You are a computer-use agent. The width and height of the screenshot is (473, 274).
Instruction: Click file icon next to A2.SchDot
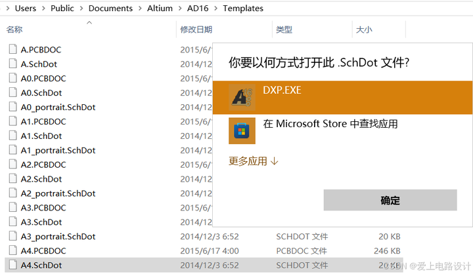click(x=12, y=178)
